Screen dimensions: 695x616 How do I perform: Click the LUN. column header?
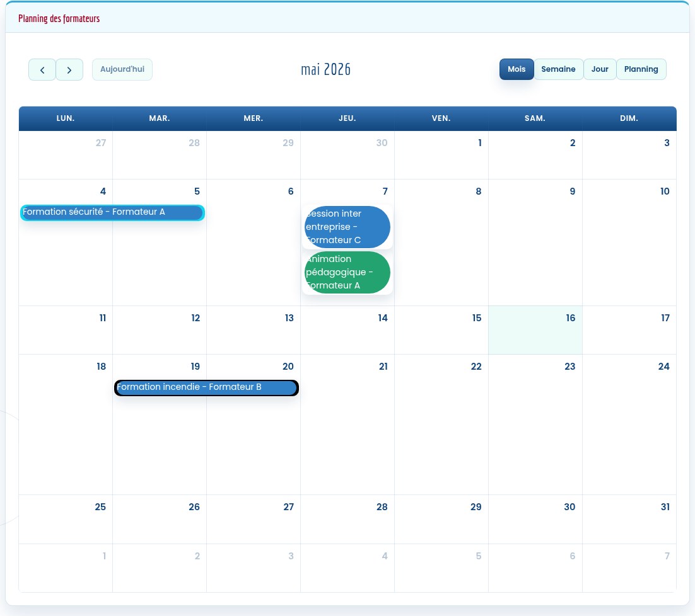[66, 118]
